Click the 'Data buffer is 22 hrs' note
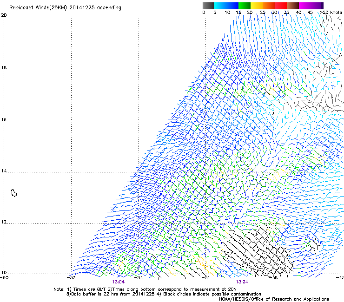The image size is (344, 302). (x=164, y=294)
